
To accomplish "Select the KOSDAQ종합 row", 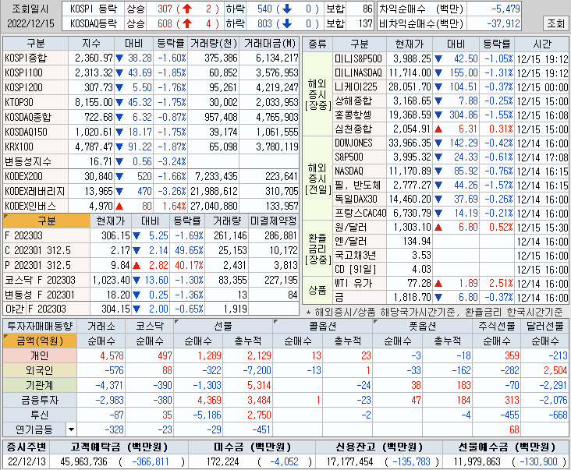I will click(151, 117).
